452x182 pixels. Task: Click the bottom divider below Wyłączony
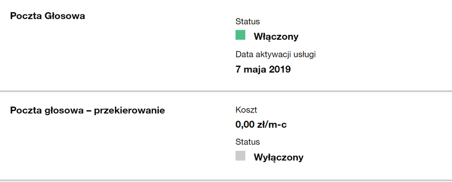point(226,180)
